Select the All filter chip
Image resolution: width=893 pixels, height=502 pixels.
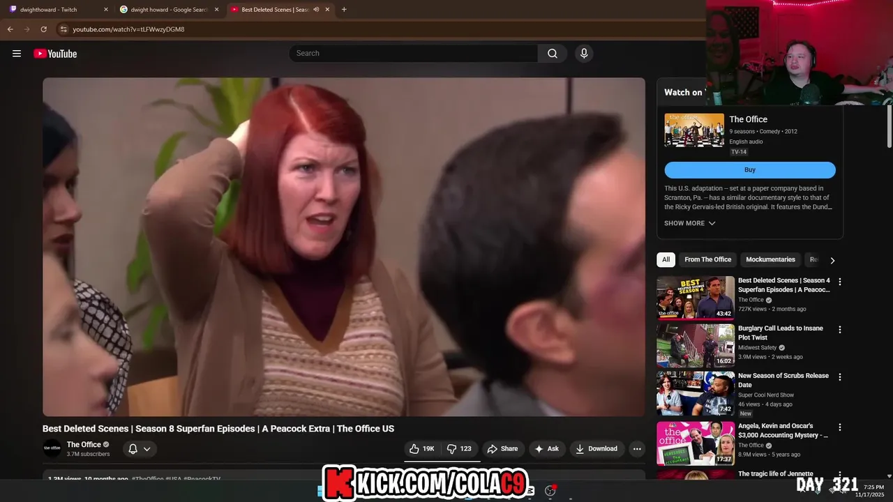point(666,259)
